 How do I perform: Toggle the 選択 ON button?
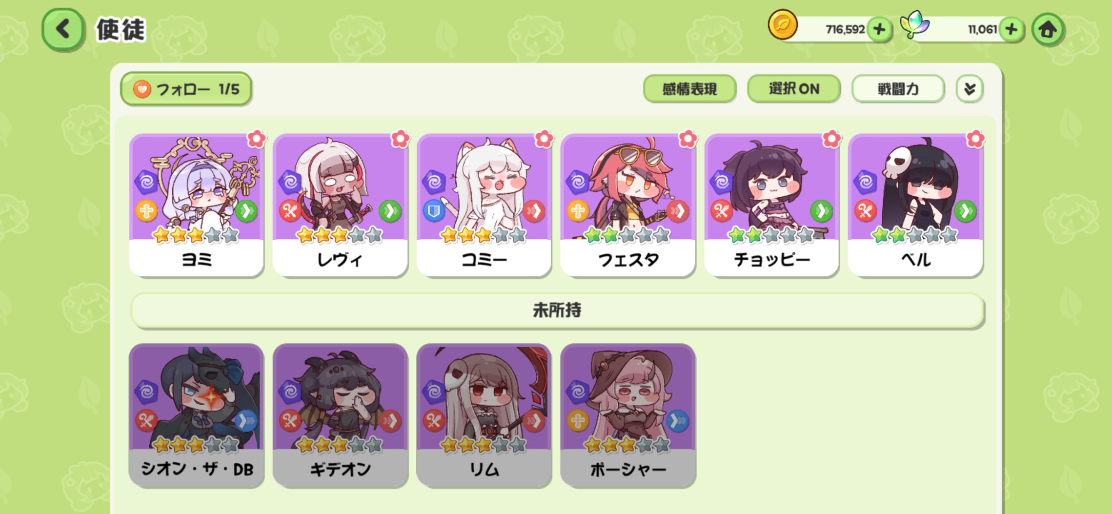coord(793,89)
